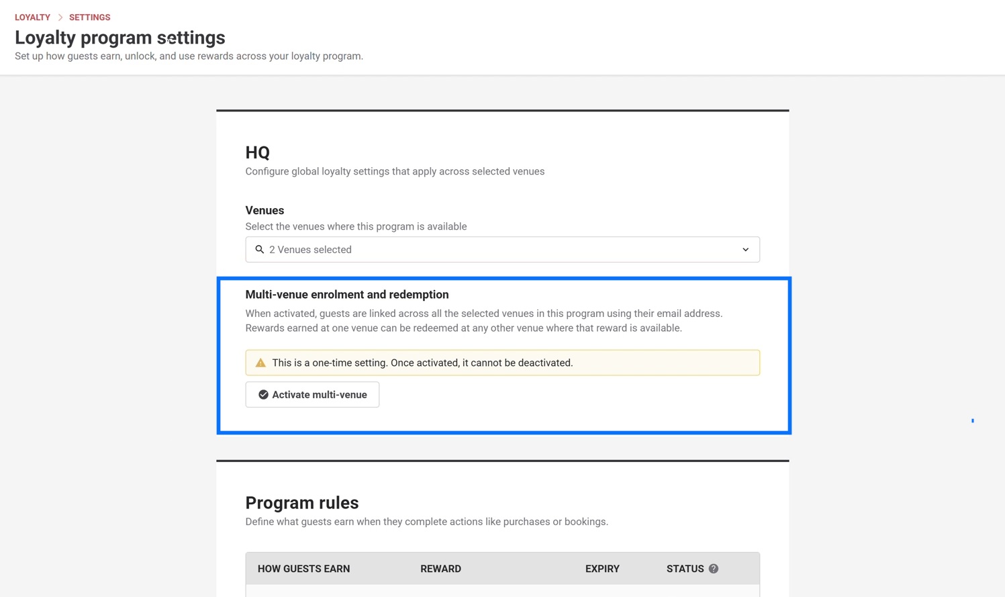Image resolution: width=1005 pixels, height=597 pixels.
Task: Open the LOYALTY breadcrumb link
Action: pos(32,17)
